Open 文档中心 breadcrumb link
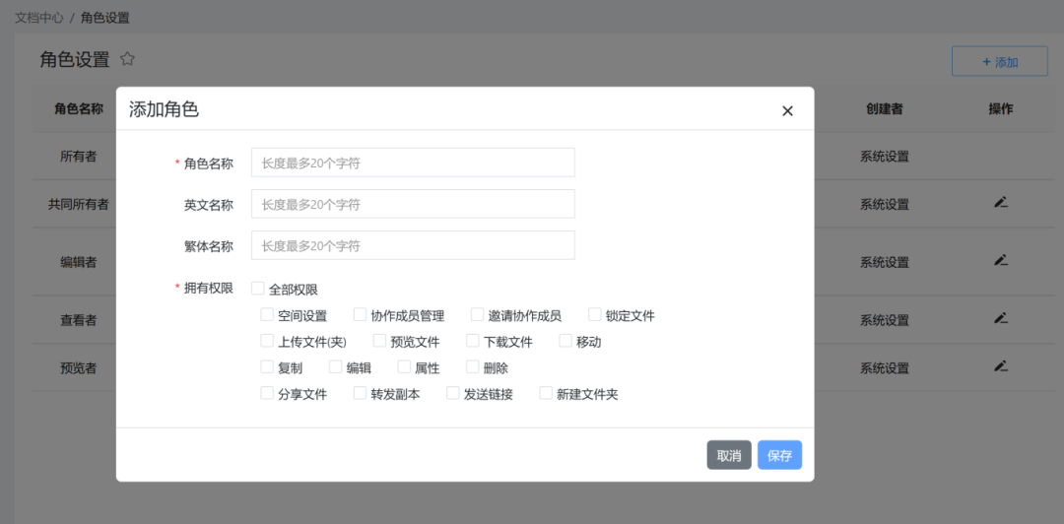The width and height of the screenshot is (1064, 524). click(x=39, y=18)
